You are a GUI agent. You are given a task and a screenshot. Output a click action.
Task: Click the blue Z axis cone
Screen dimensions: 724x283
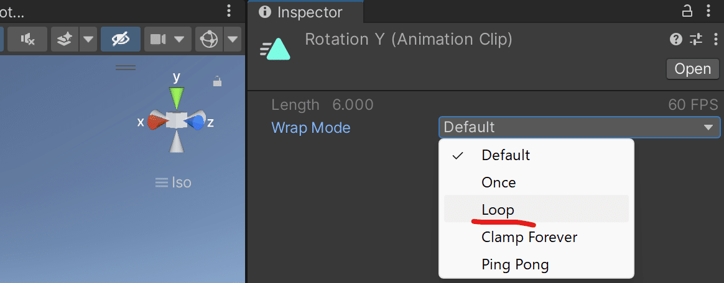[x=197, y=122]
